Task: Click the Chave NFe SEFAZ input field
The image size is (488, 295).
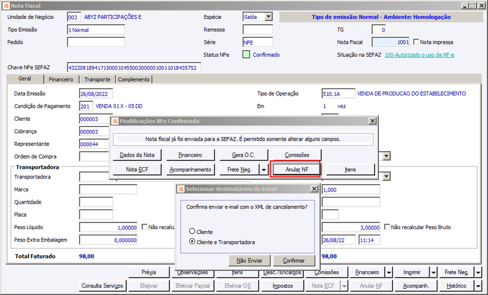Action: point(134,68)
